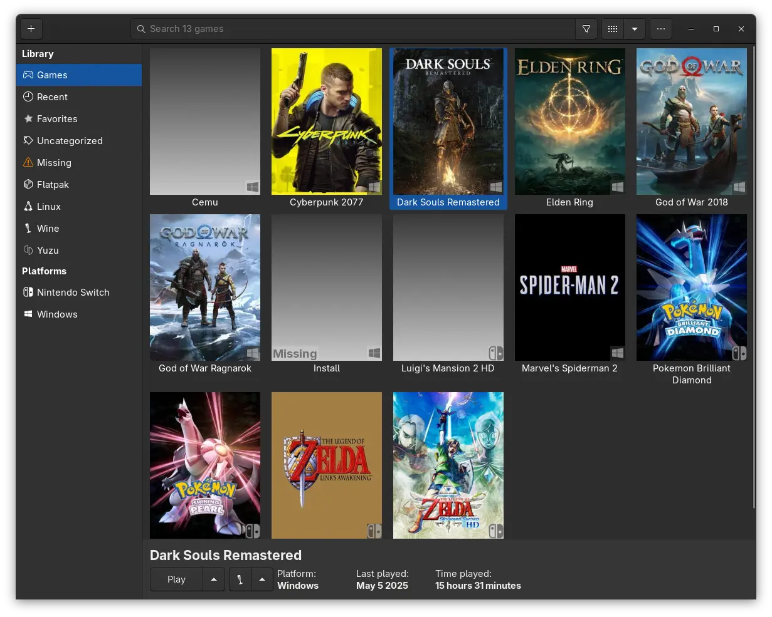Screen dimensions: 772x617
Task: Filter by Yuzu runner
Action: tap(79, 251)
